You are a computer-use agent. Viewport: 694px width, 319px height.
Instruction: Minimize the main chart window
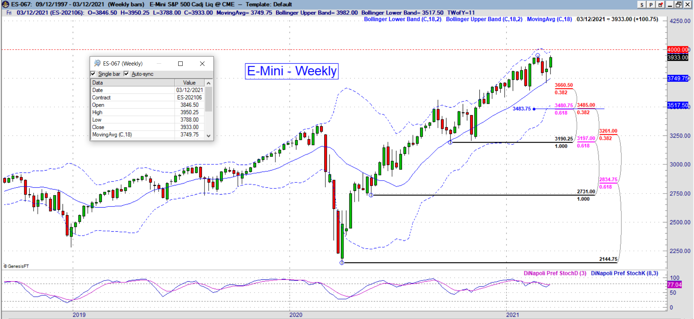pyautogui.click(x=670, y=4)
